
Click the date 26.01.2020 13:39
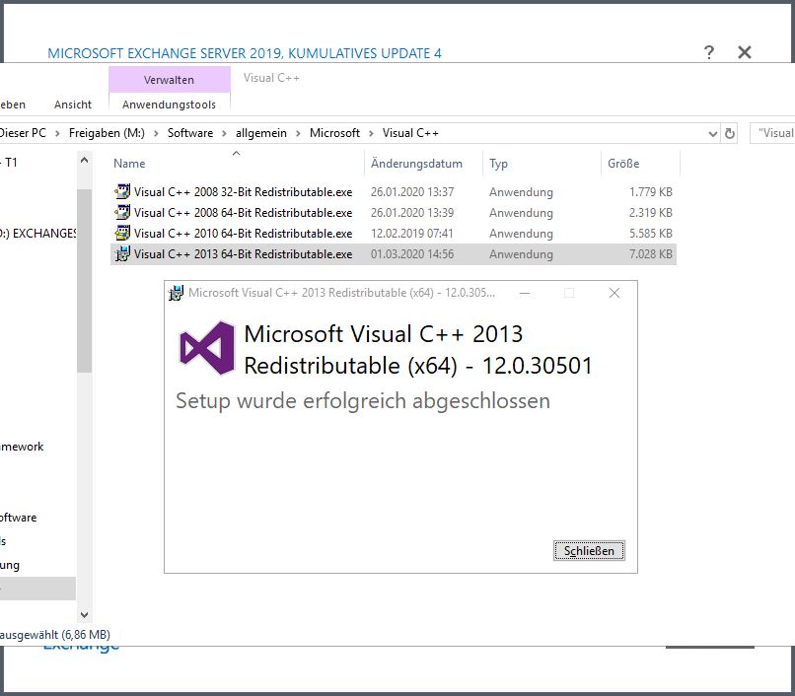click(x=412, y=213)
